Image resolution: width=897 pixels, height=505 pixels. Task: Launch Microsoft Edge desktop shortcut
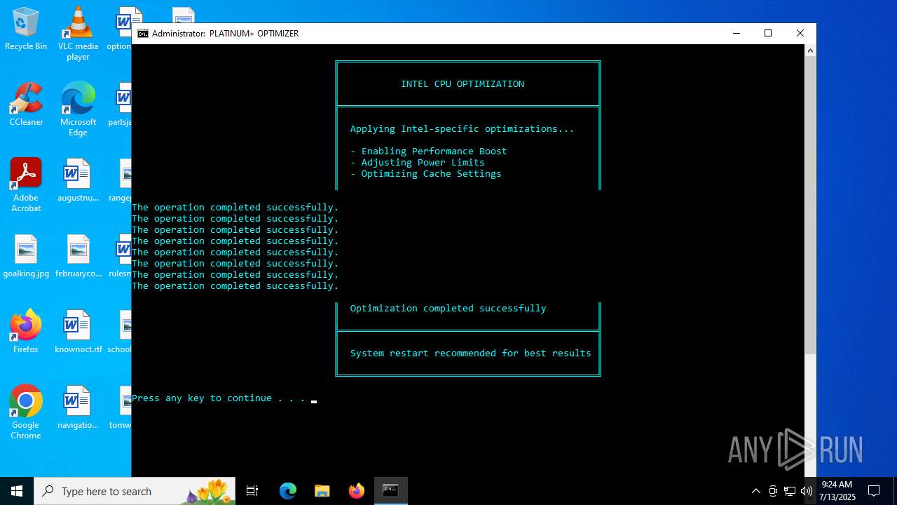[x=78, y=109]
